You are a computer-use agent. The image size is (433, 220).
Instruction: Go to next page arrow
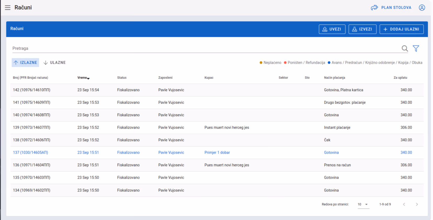(417, 205)
